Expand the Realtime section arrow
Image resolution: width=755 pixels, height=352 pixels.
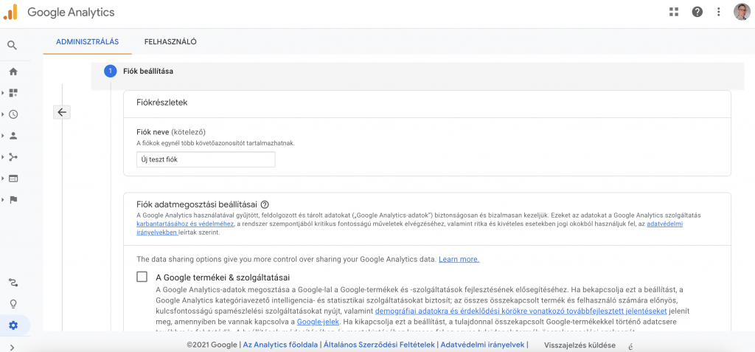(x=3, y=114)
